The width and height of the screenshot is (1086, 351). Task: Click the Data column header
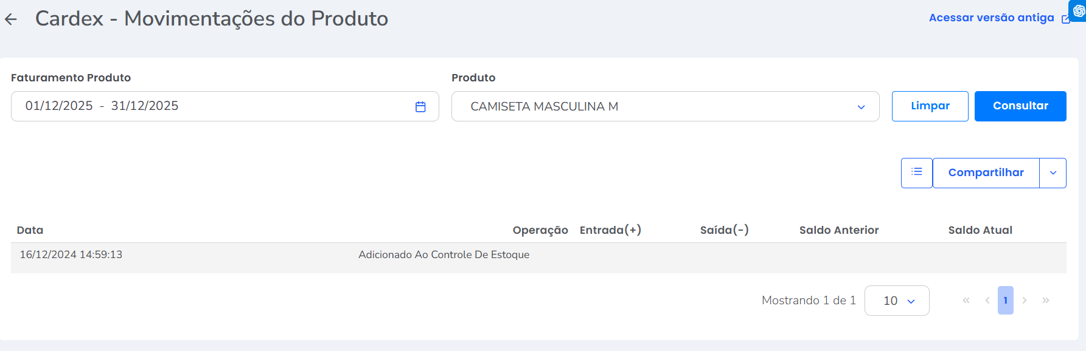tap(30, 230)
